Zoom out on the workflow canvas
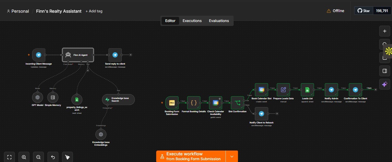This screenshot has width=392, height=162. 38,157
